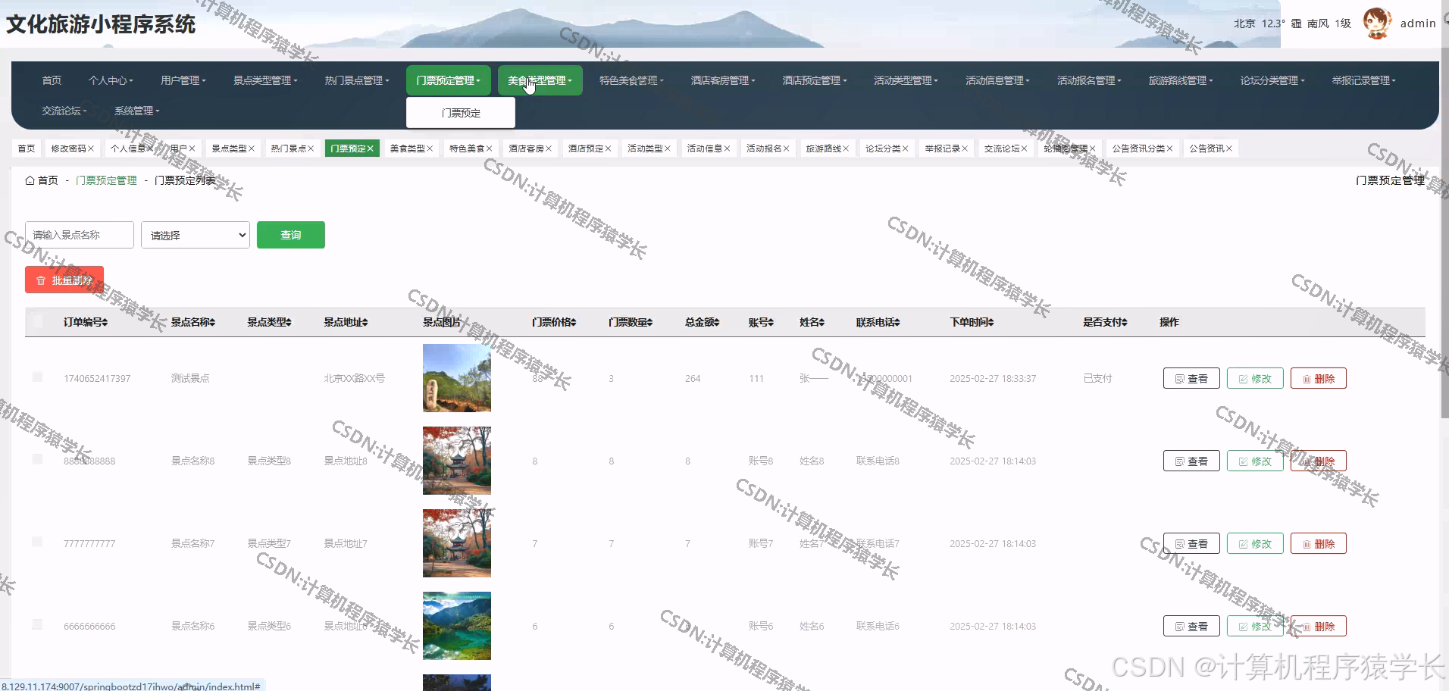Screen dimensions: 1449x691
Task: Check the row 8888888888 checkbox
Action: coord(37,459)
